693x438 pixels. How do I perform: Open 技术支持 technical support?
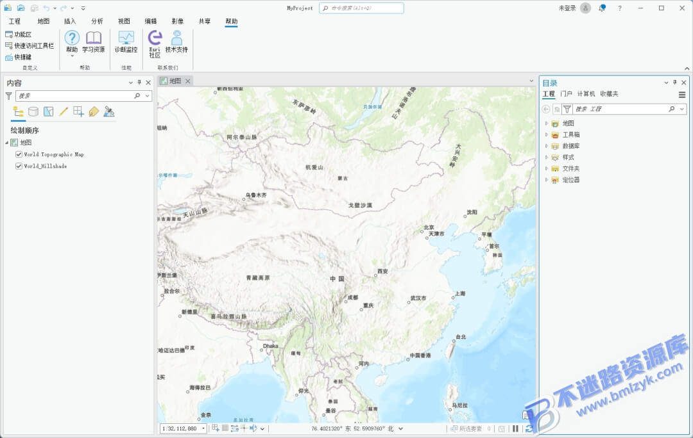[x=176, y=42]
